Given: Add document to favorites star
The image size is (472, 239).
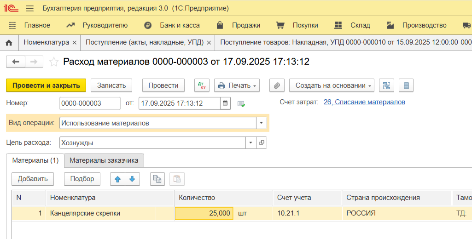Looking at the screenshot, I should [x=54, y=62].
